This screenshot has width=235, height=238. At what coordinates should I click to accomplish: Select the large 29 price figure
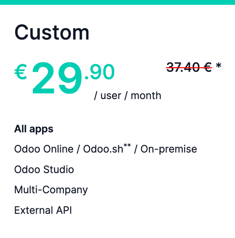pos(57,78)
